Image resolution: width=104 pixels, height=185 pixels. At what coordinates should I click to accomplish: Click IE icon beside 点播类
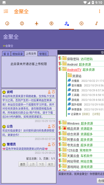pyautogui.click(x=69, y=80)
